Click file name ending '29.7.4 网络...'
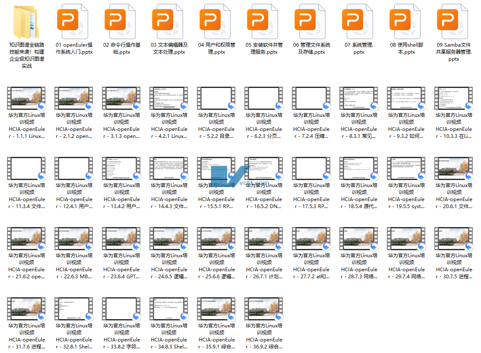Screen dimensions: 481x353 click(x=406, y=266)
